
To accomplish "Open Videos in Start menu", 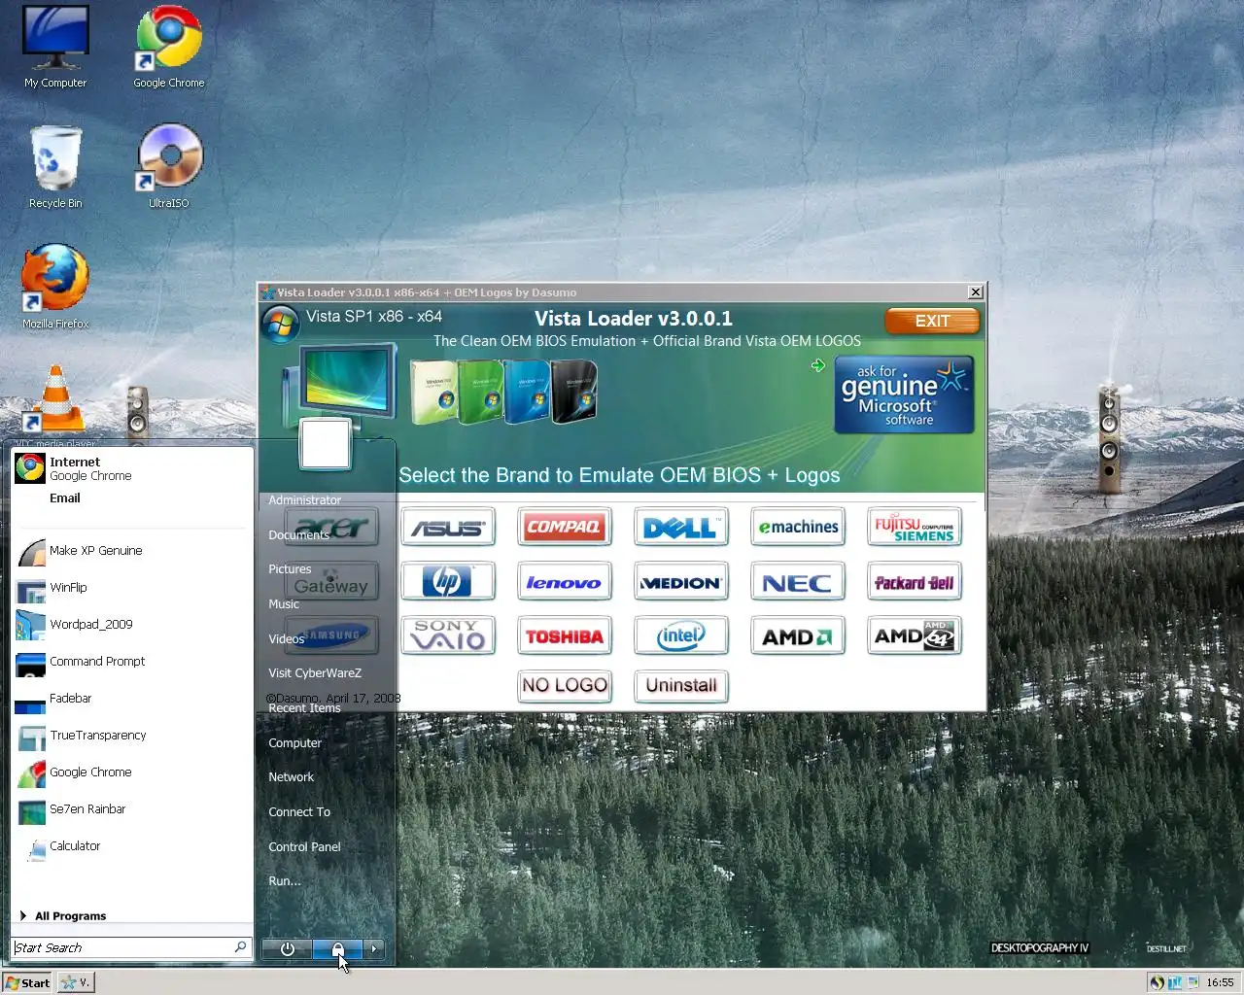I will 286,639.
